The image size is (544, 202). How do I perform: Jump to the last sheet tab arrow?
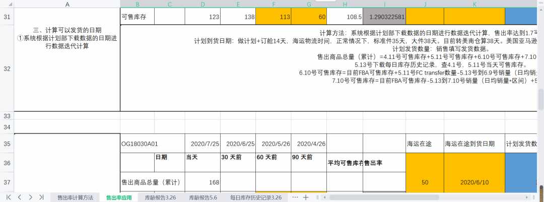41,197
